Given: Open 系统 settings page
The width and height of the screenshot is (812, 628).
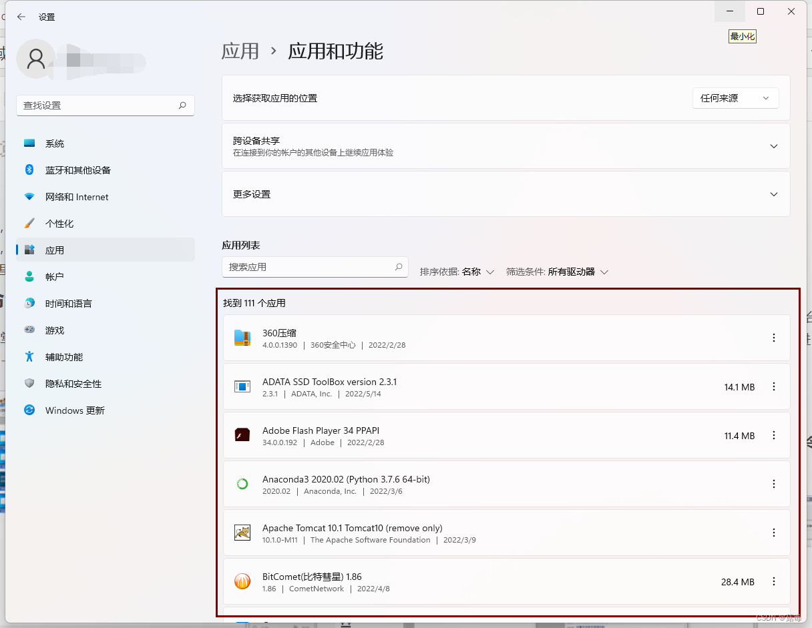Looking at the screenshot, I should tap(106, 143).
